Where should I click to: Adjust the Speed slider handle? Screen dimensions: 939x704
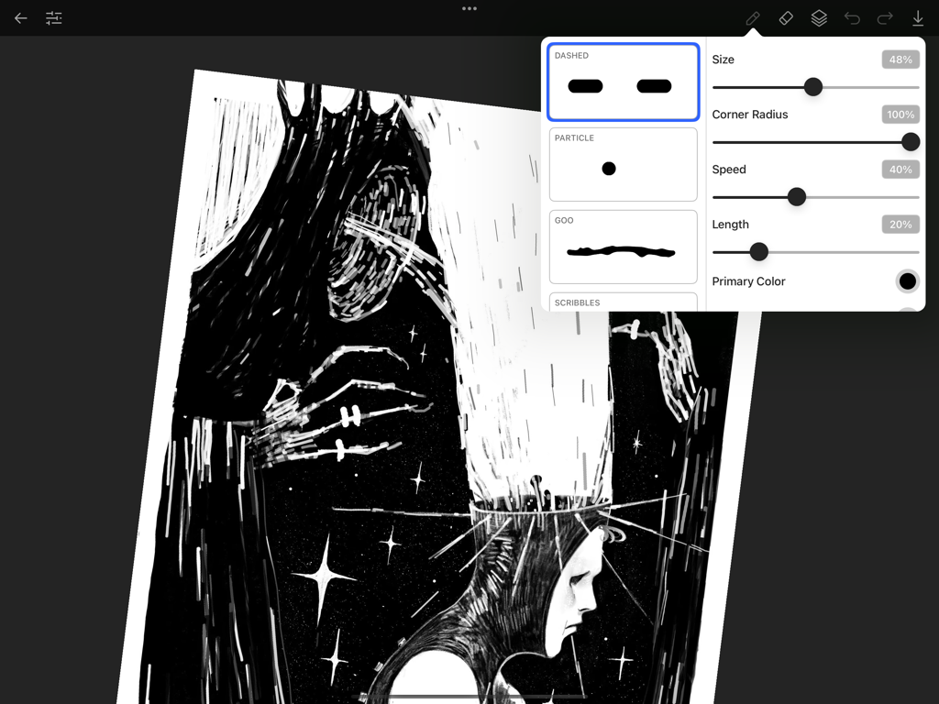tap(796, 196)
